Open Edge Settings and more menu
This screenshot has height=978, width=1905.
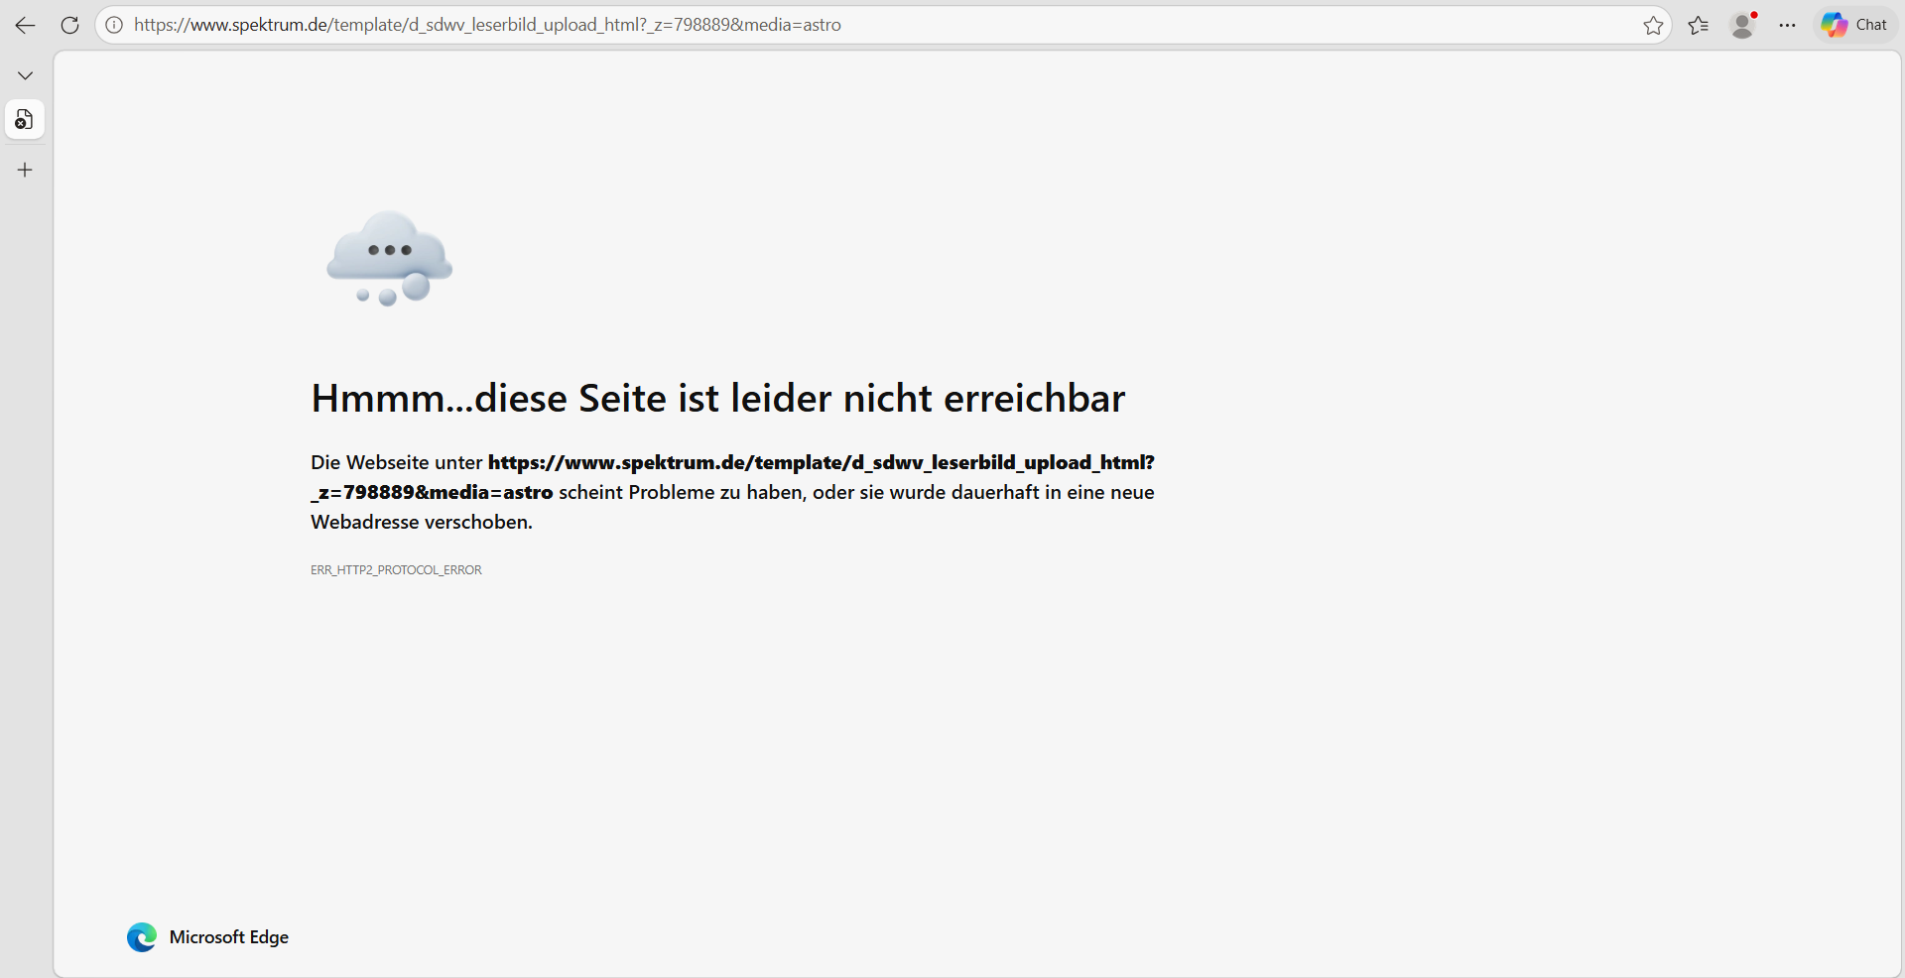tap(1787, 25)
